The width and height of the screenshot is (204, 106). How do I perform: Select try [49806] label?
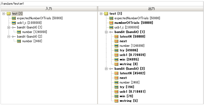click(x=129, y=50)
